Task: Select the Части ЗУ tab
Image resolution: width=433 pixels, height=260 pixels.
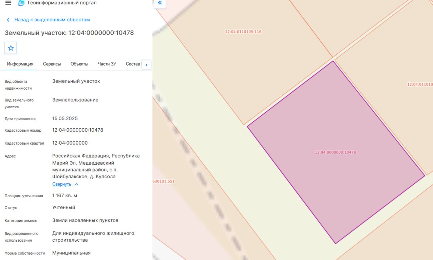Action: coord(107,64)
